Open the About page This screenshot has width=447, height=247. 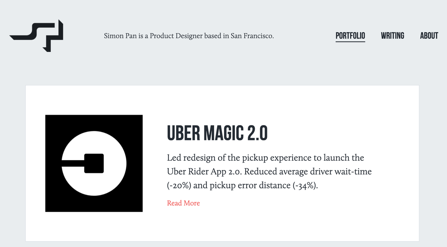coord(429,36)
